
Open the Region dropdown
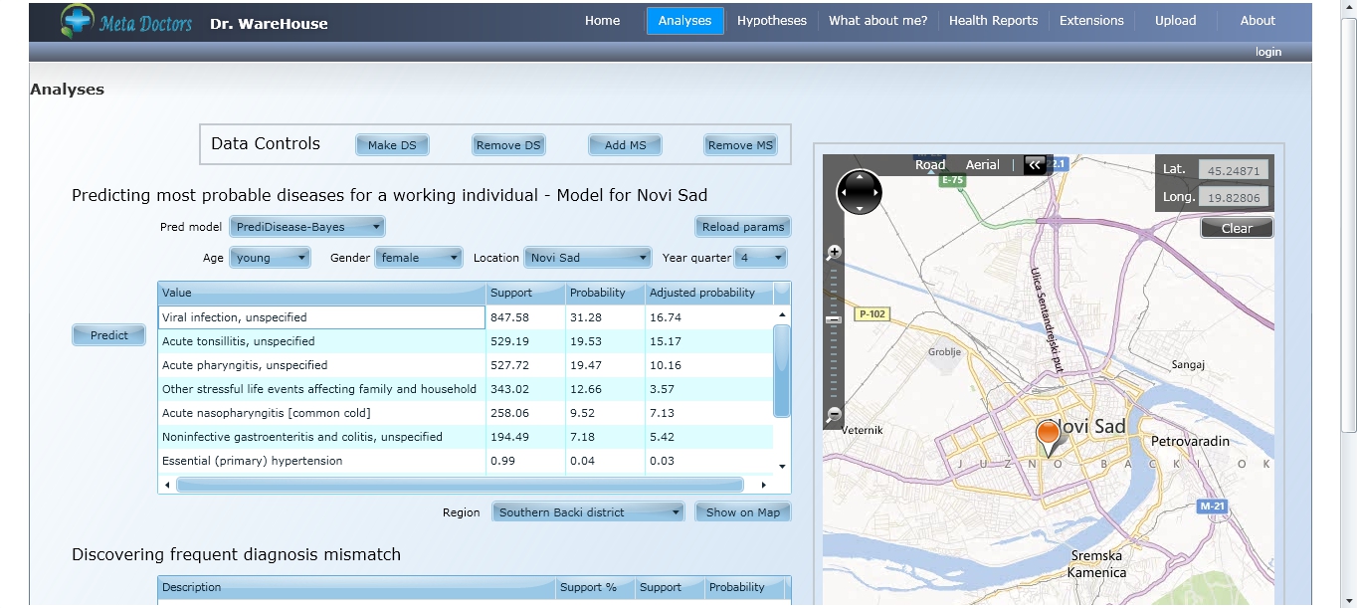tap(589, 512)
